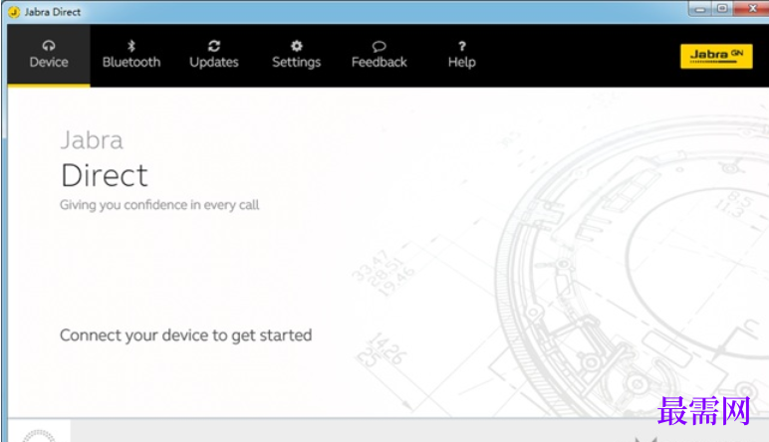Close the Jabra Direct window
This screenshot has height=442, width=769.
coord(752,9)
